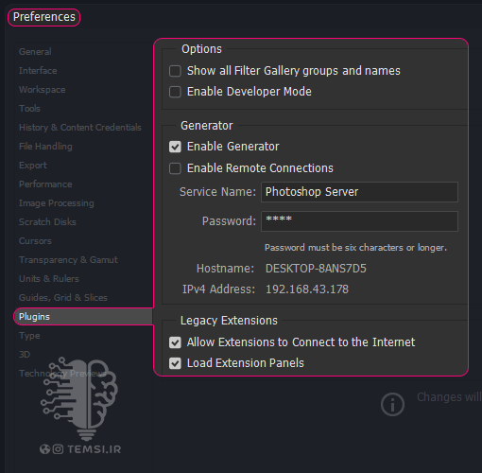Select Transparency & Gamut category
Viewport: 482px width, 473px height.
pyautogui.click(x=68, y=260)
